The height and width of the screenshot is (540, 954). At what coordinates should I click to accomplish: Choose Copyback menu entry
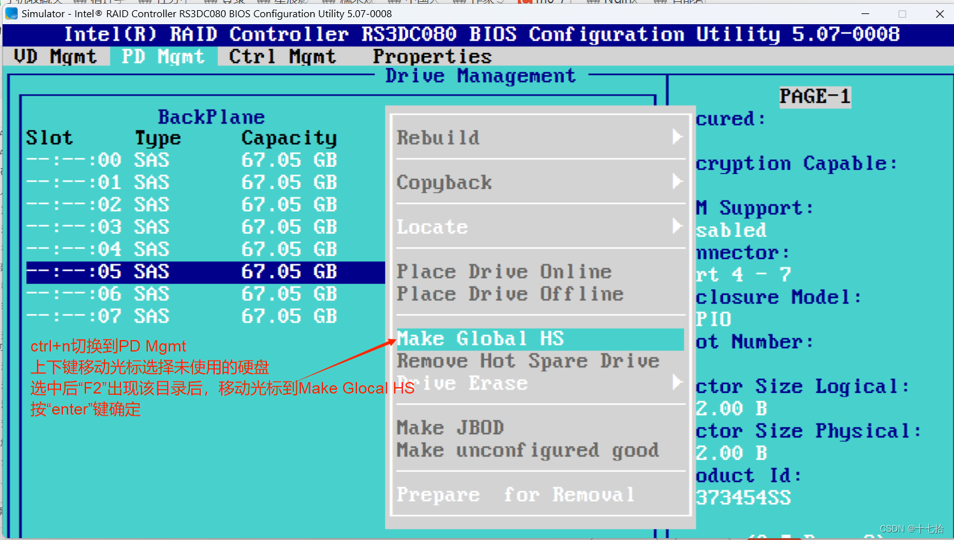coord(444,183)
